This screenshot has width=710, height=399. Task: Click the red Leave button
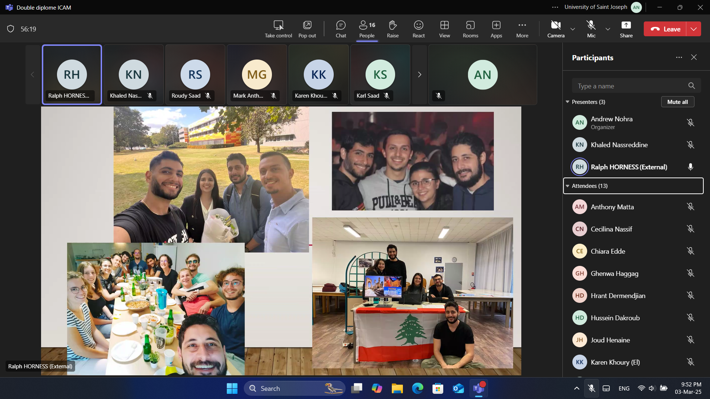(665, 29)
